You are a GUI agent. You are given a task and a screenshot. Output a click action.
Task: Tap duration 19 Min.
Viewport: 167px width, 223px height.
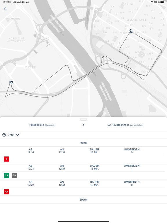pos(95,185)
